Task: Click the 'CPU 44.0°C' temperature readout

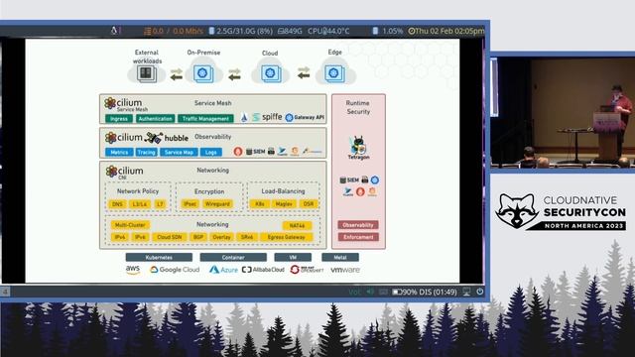Action: click(x=328, y=31)
